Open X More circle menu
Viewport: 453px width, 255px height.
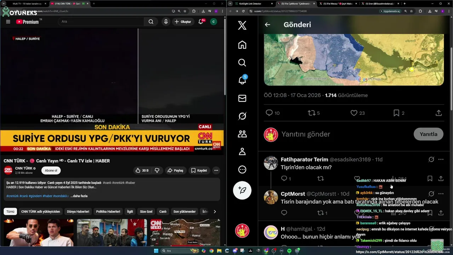pyautogui.click(x=242, y=170)
